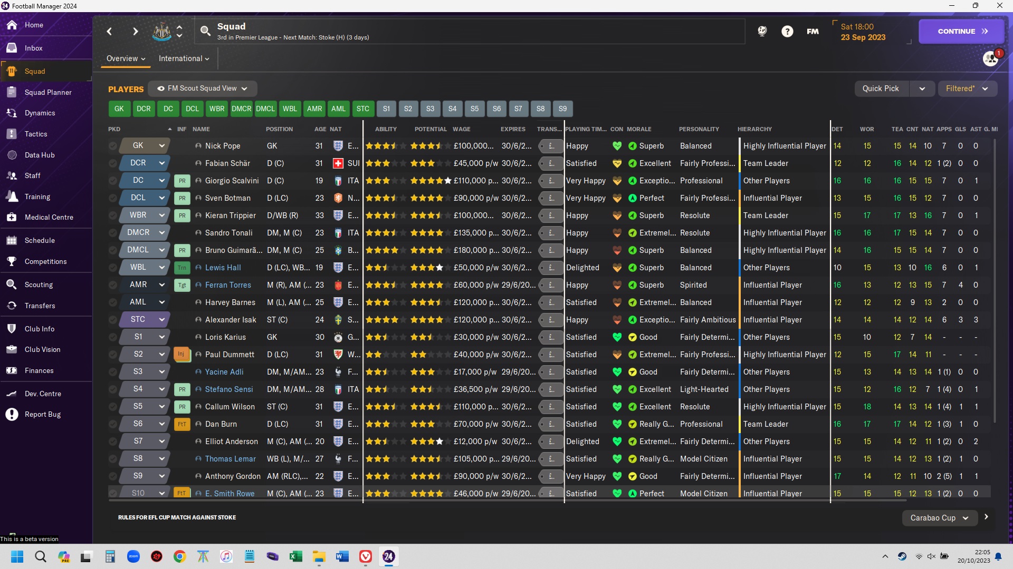This screenshot has height=569, width=1013.
Task: Click the Newcastle club badge
Action: click(161, 32)
